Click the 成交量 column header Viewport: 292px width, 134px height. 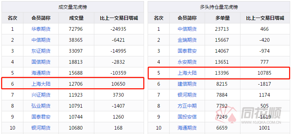click(x=76, y=18)
